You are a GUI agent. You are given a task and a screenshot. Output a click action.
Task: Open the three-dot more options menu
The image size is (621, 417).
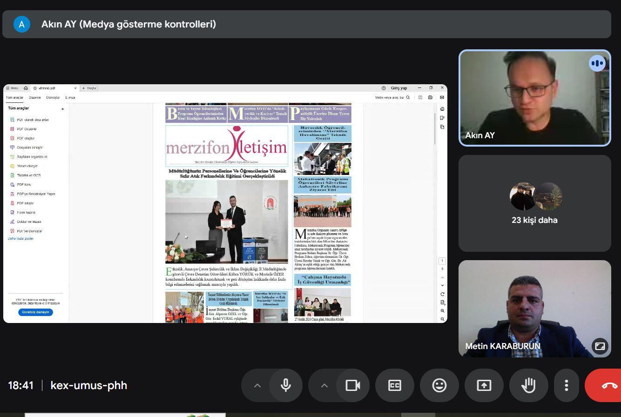(566, 385)
